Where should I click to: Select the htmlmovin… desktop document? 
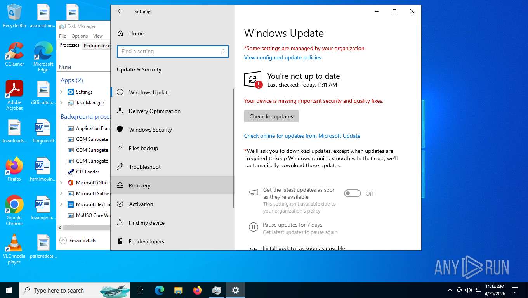43,170
